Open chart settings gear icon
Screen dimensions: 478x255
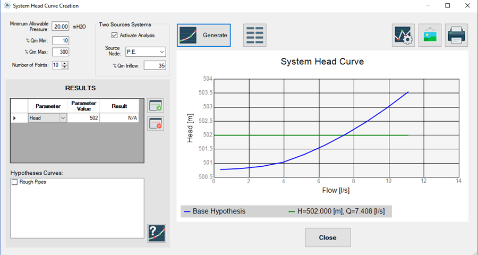point(403,35)
